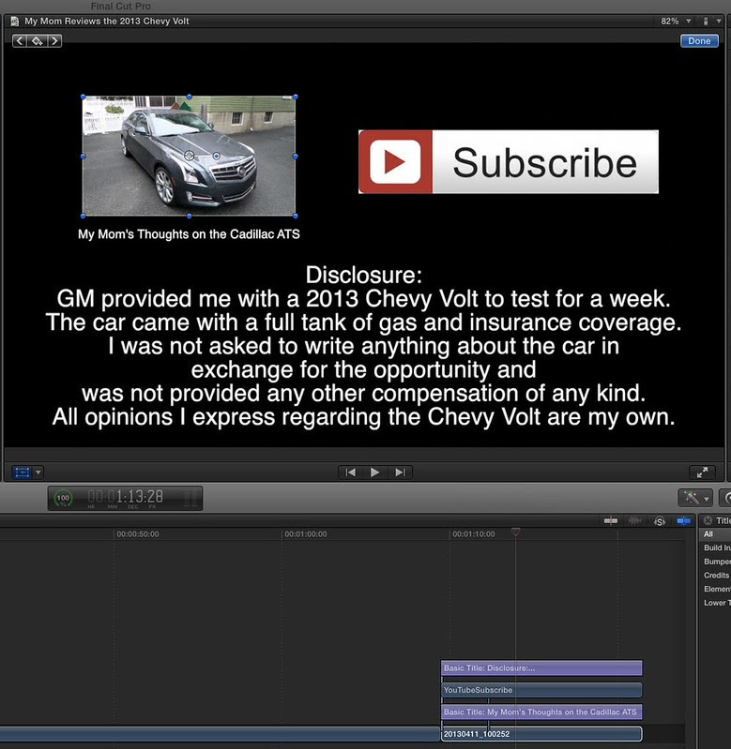The height and width of the screenshot is (749, 731).
Task: Click the project document icon beside the title
Action: [x=15, y=21]
